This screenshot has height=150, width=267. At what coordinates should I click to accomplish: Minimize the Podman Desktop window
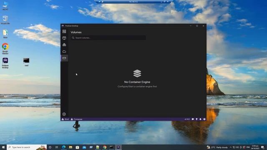click(x=191, y=26)
